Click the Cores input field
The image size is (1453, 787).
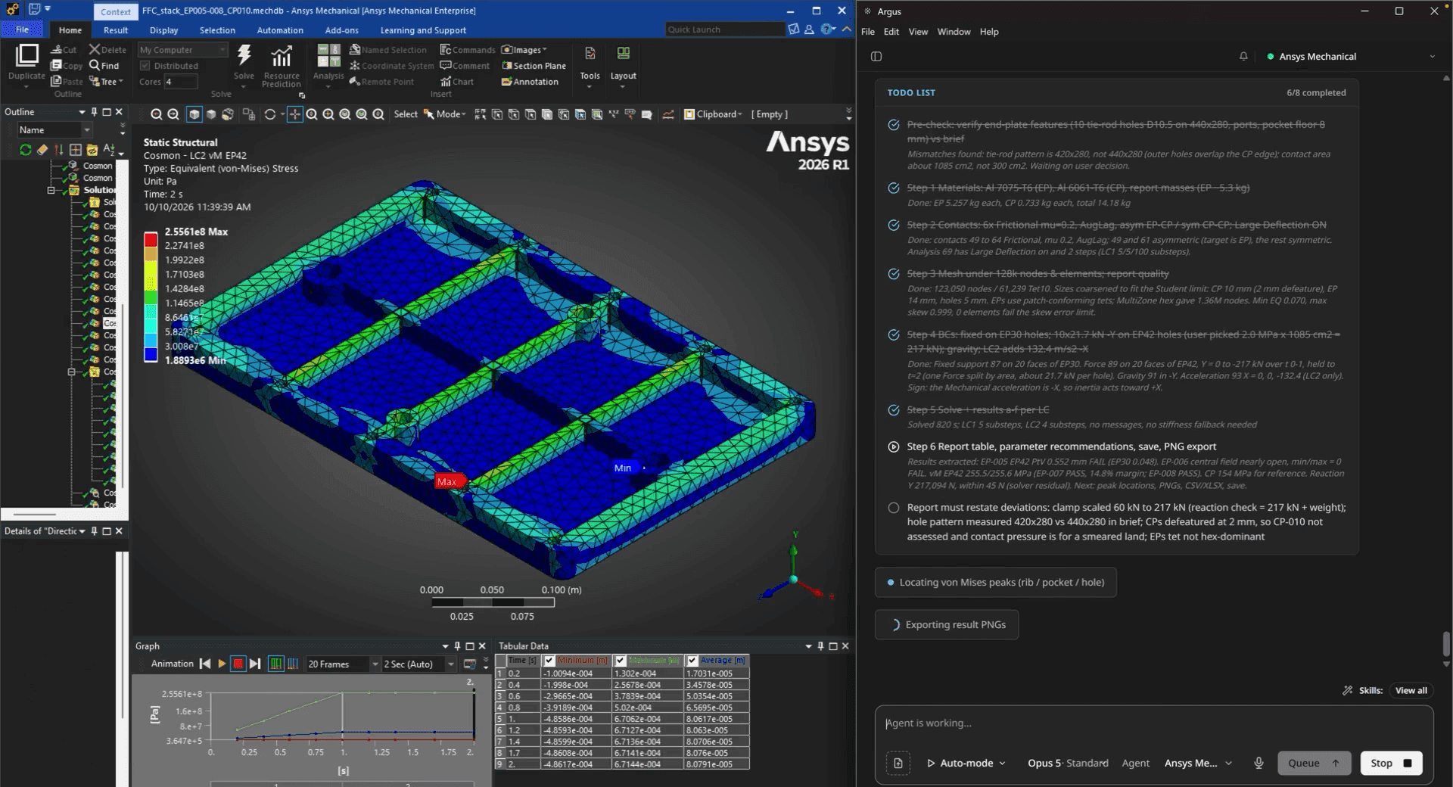180,82
